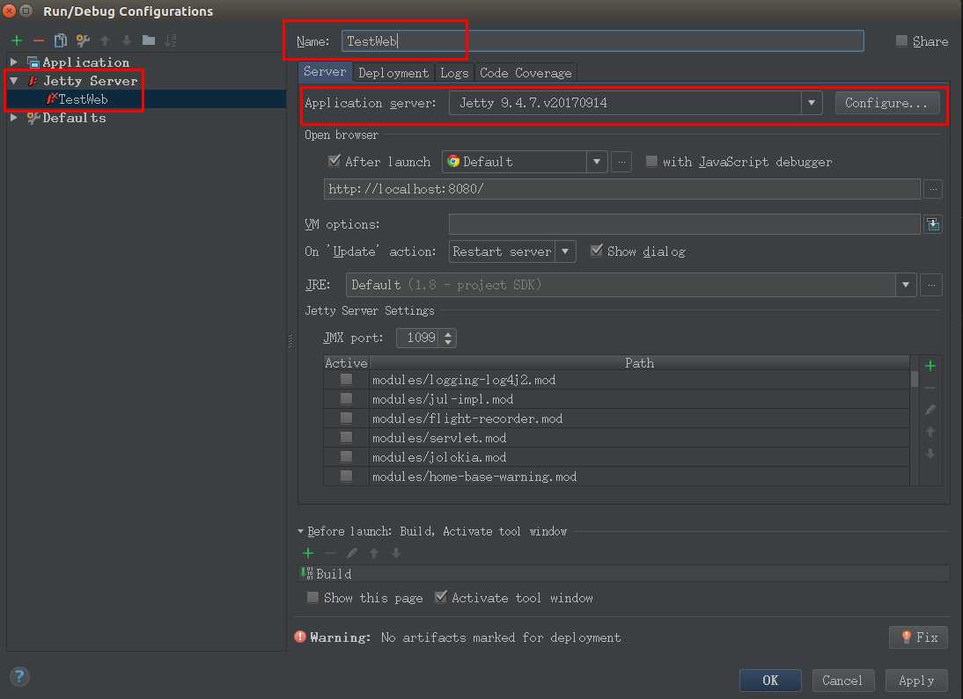This screenshot has height=699, width=963.
Task: Toggle the Show dialog checkbox
Action: point(596,251)
